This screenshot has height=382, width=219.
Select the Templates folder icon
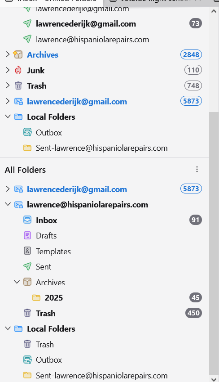pos(27,251)
